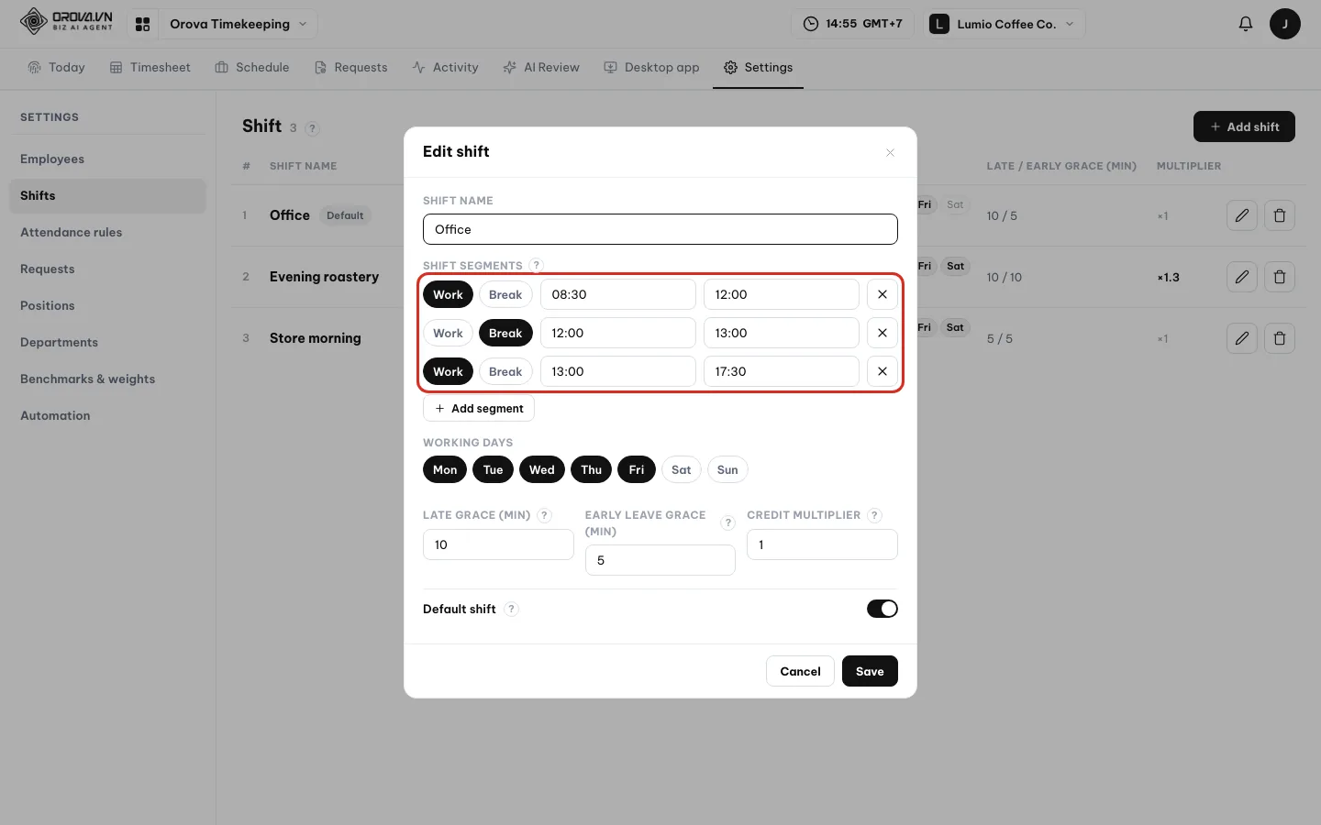Remove the 08:30 to 12:00 segment
The width and height of the screenshot is (1321, 825).
pyautogui.click(x=882, y=294)
